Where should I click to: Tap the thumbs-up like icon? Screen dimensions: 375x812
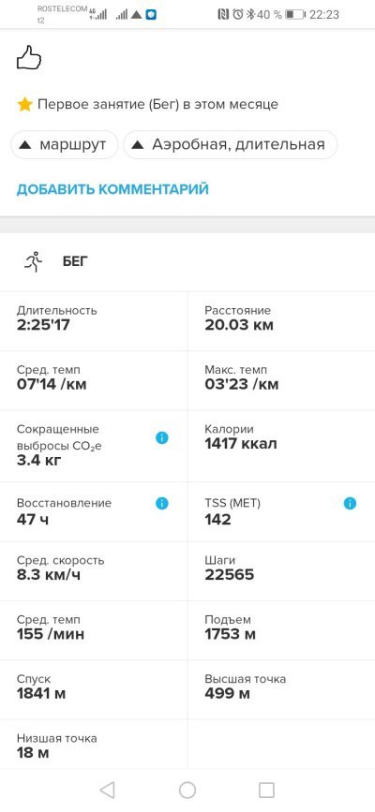pos(29,57)
